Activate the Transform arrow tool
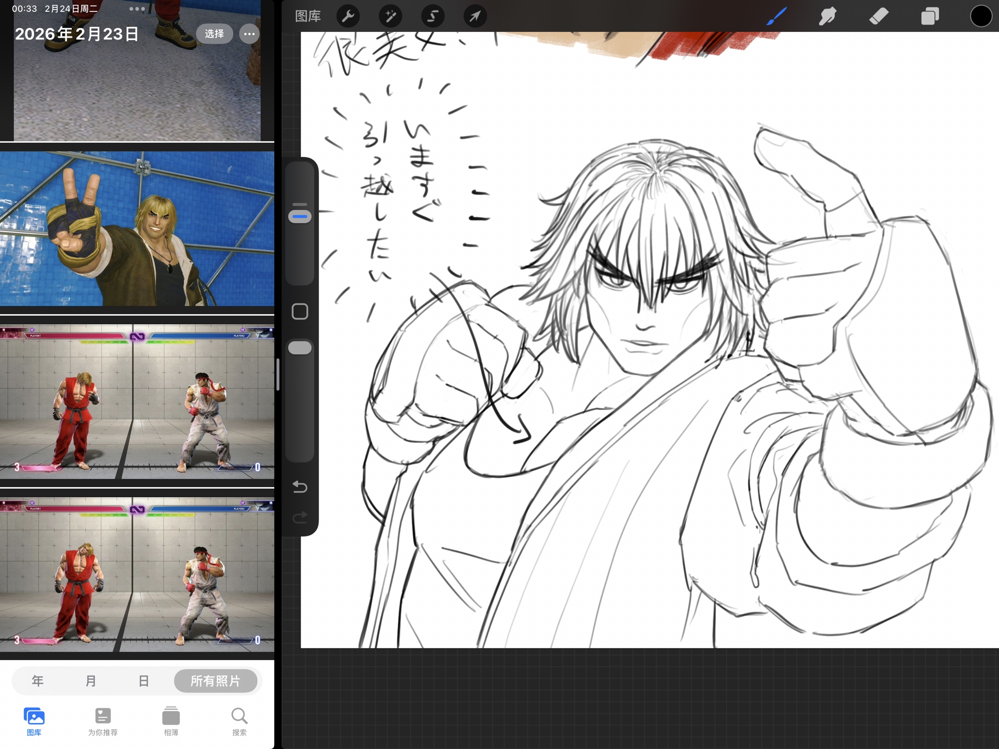999x749 pixels. (475, 16)
